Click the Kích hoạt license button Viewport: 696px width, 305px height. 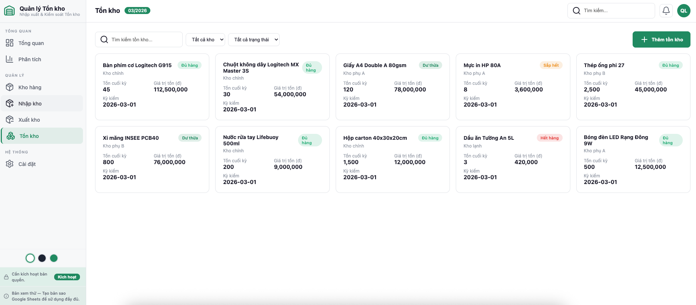pos(67,277)
